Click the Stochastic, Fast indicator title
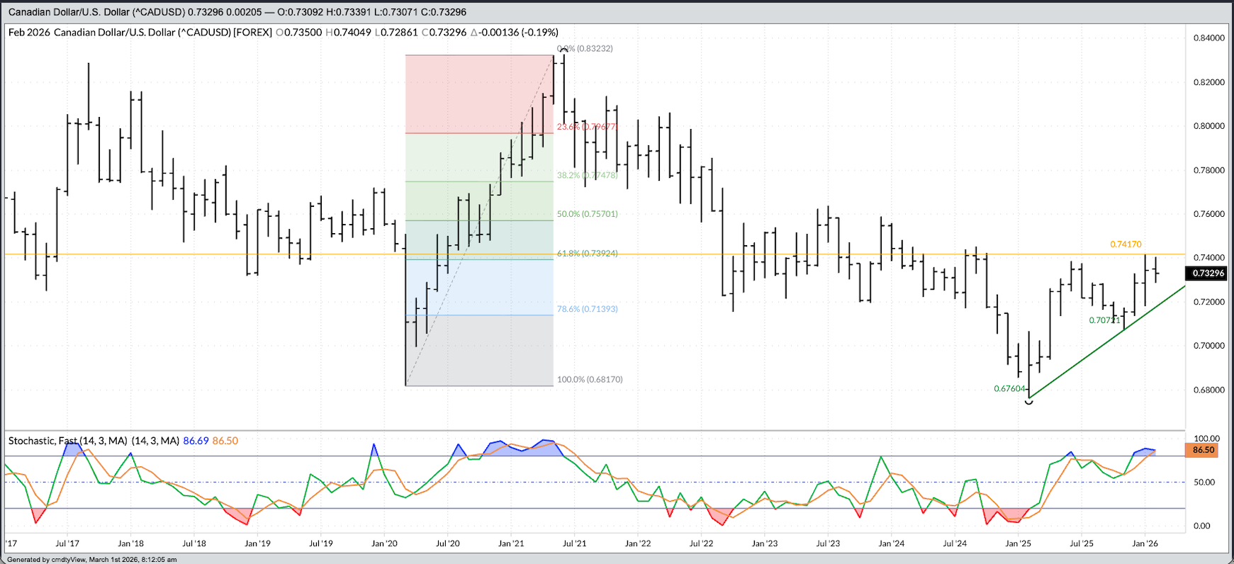The image size is (1234, 564). click(94, 441)
